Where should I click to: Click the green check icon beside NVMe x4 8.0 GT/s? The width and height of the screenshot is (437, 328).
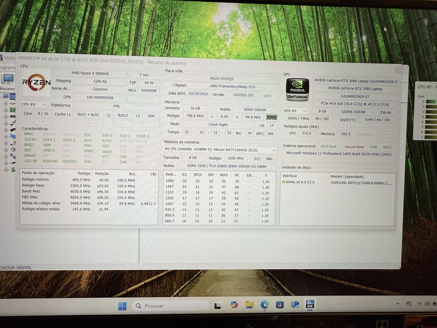click(284, 182)
